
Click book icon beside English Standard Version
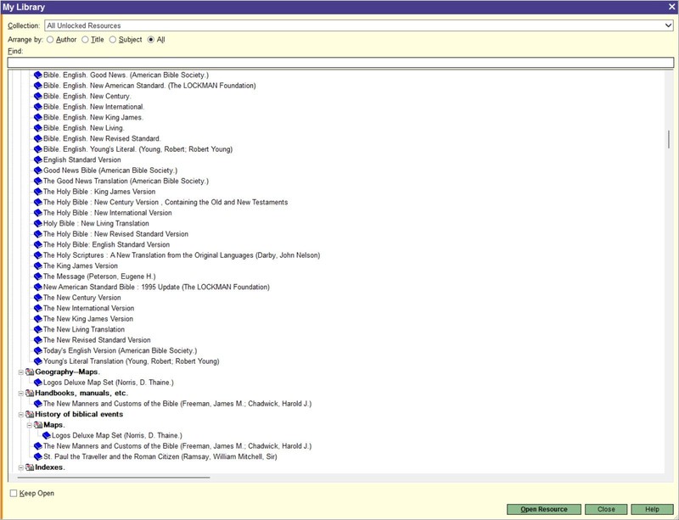coord(38,159)
